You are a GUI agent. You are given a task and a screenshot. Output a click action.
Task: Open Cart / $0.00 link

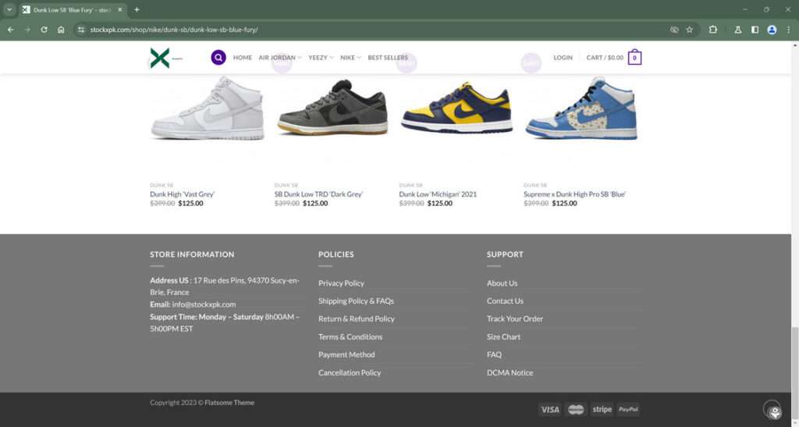point(605,58)
